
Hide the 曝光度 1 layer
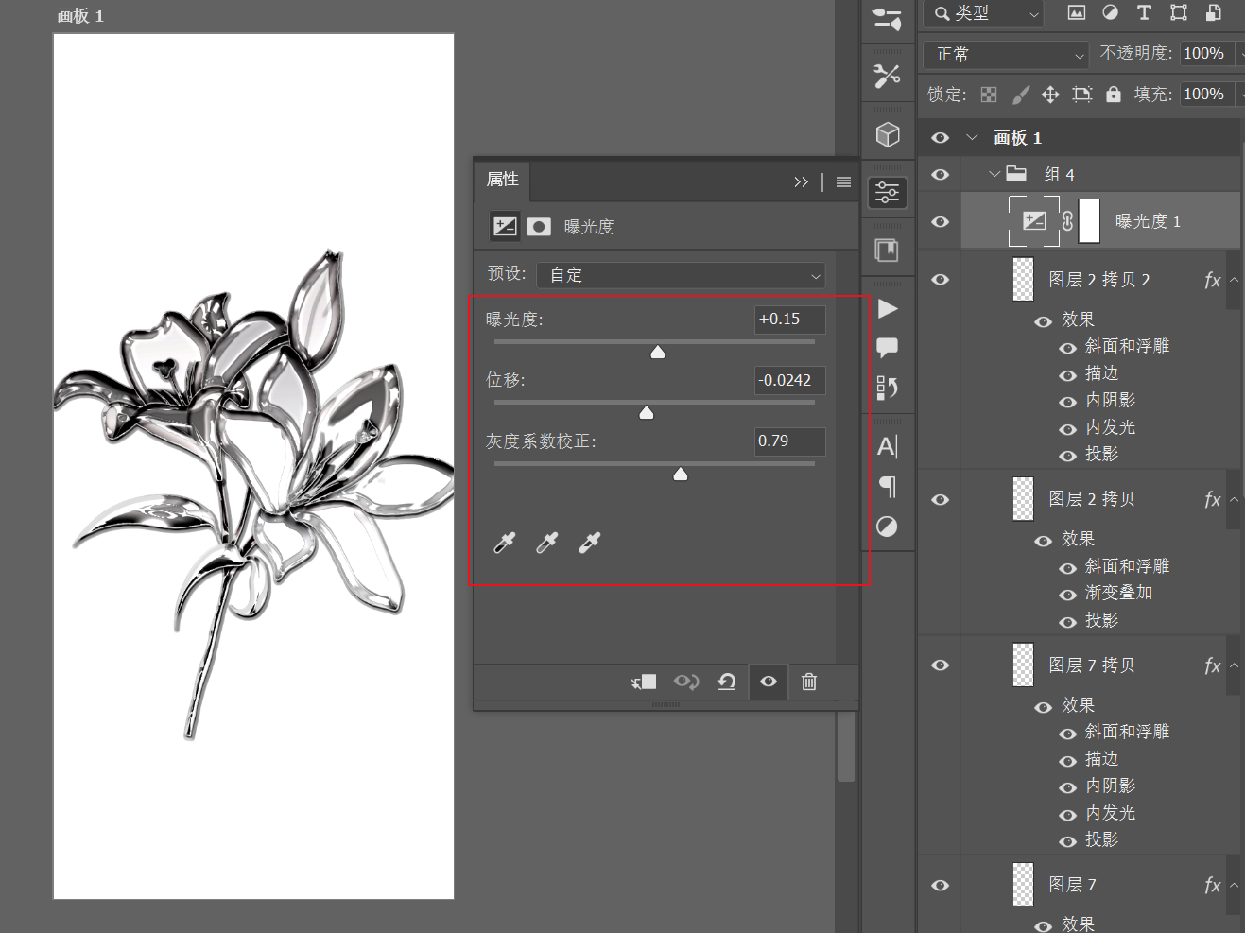tap(940, 222)
